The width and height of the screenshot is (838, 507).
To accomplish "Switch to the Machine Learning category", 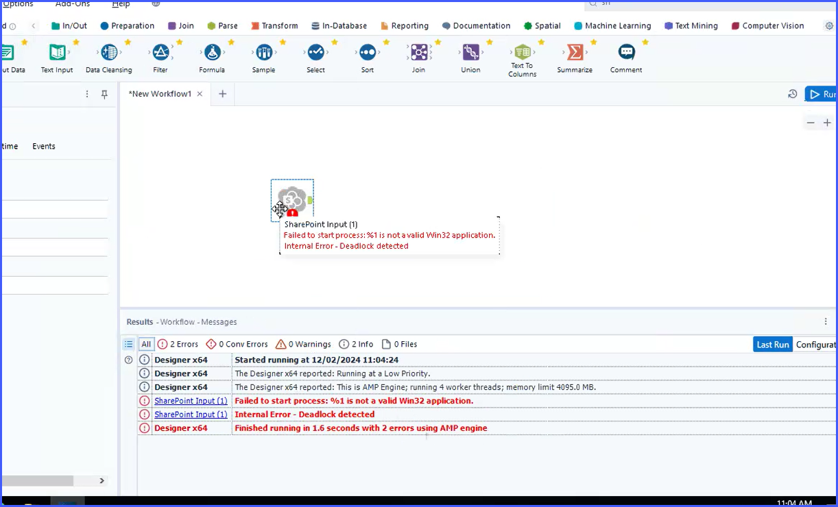I will point(612,26).
